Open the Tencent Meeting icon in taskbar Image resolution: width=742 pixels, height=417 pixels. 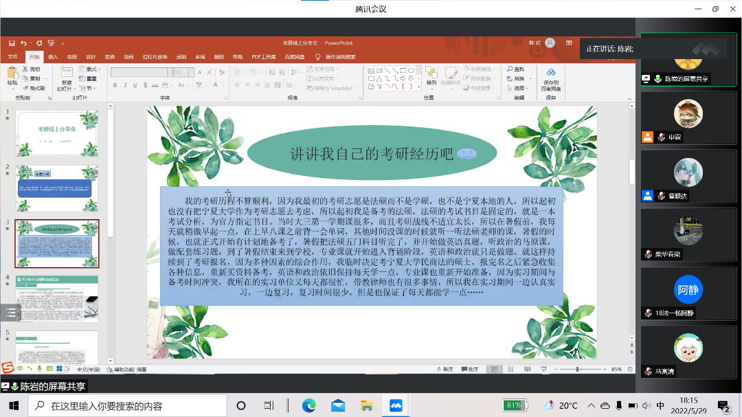395,405
